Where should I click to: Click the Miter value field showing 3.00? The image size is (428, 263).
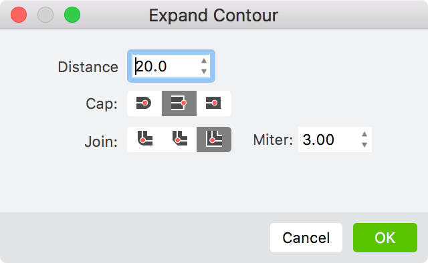(330, 140)
